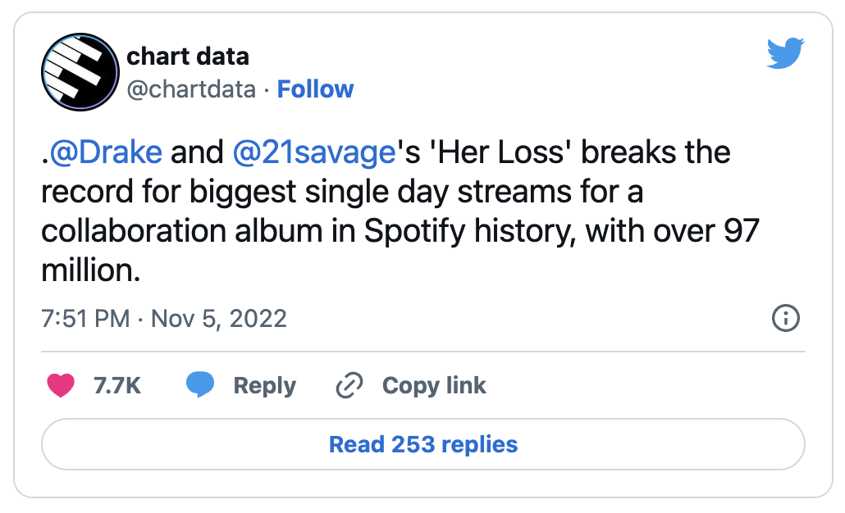Image resolution: width=845 pixels, height=513 pixels.
Task: Visit the @21savage mention
Action: [315, 152]
